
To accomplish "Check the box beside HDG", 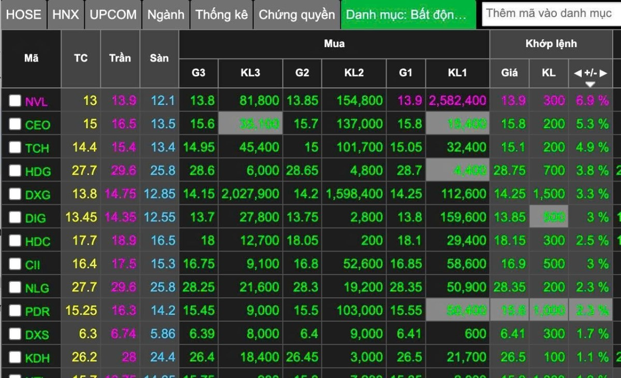I will tap(15, 171).
